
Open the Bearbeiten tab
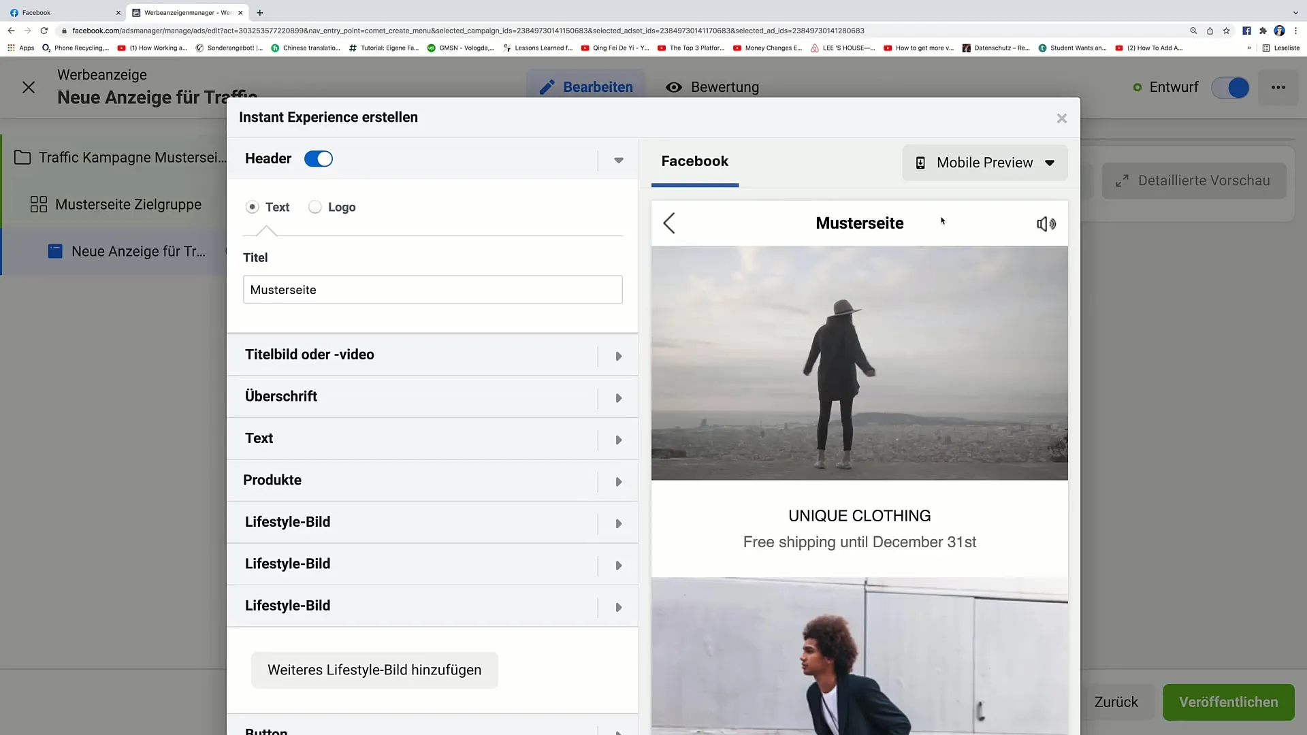tap(585, 87)
